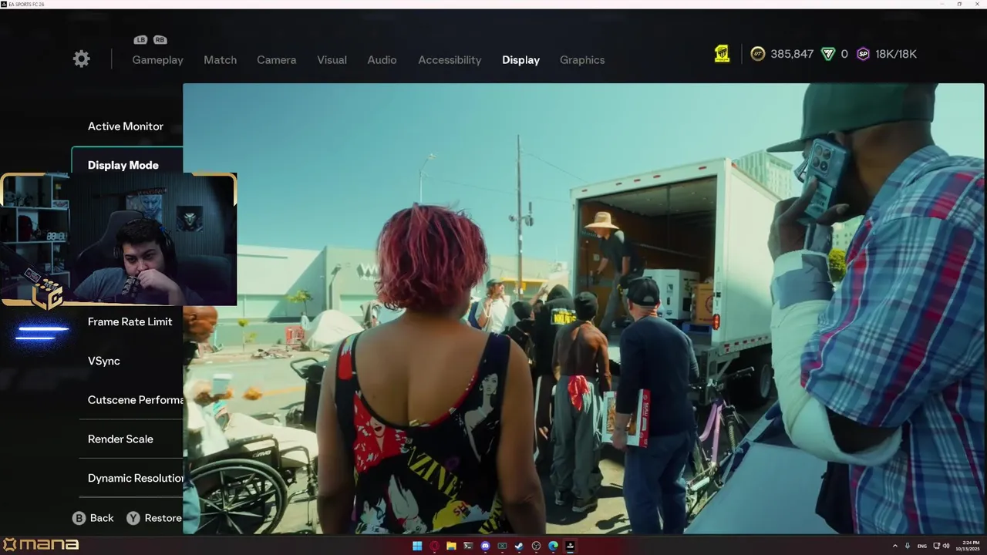Switch to the Gameplay tab

pos(157,60)
